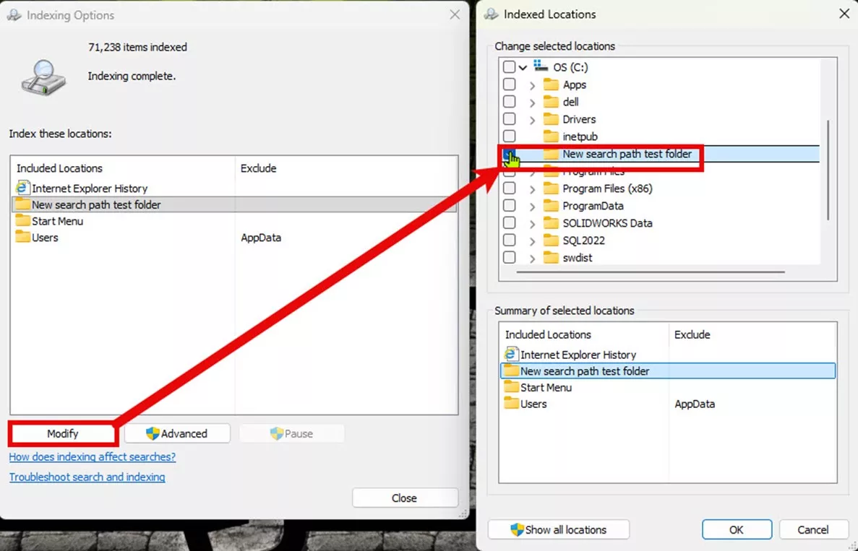Click the OK button
This screenshot has height=551, width=858.
(x=737, y=529)
